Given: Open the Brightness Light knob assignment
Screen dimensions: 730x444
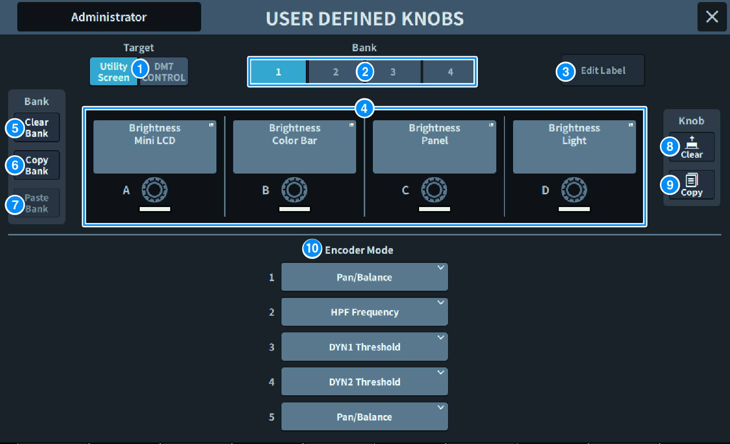Looking at the screenshot, I should coord(574,147).
